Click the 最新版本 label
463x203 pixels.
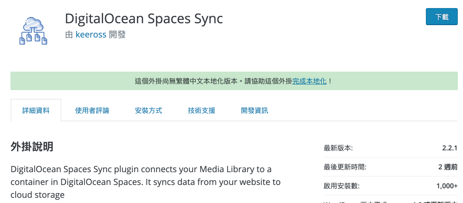(x=338, y=148)
